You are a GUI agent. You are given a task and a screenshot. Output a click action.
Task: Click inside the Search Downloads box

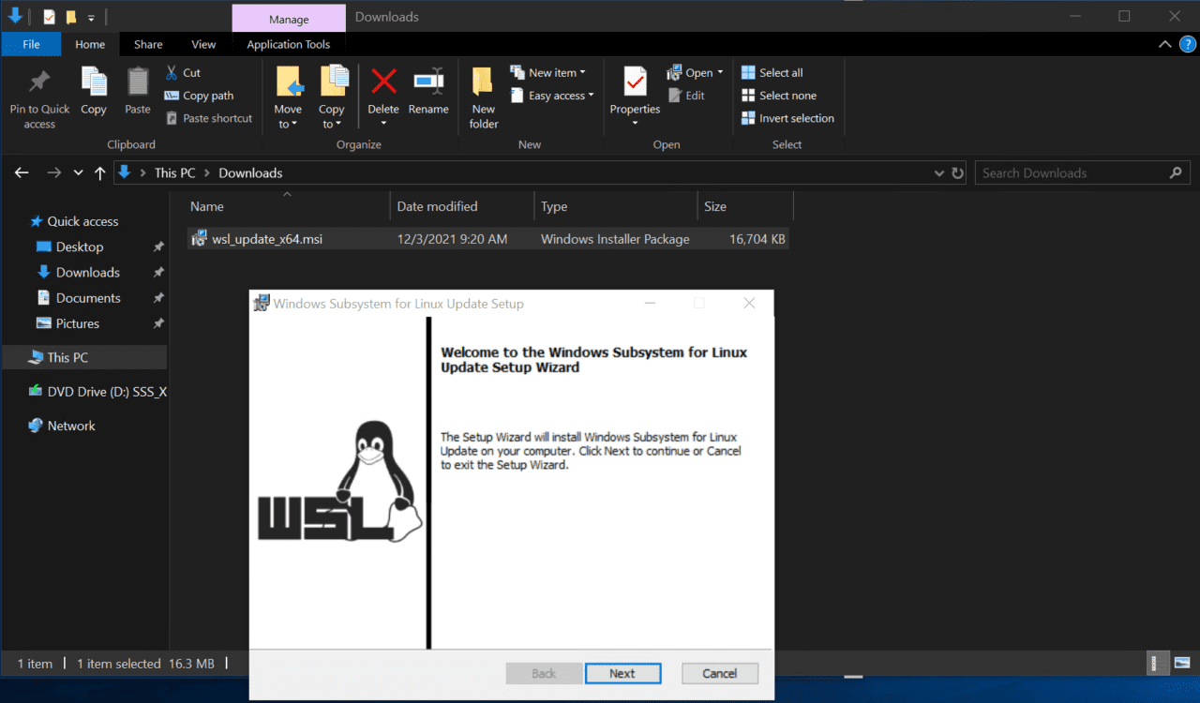pos(1069,172)
